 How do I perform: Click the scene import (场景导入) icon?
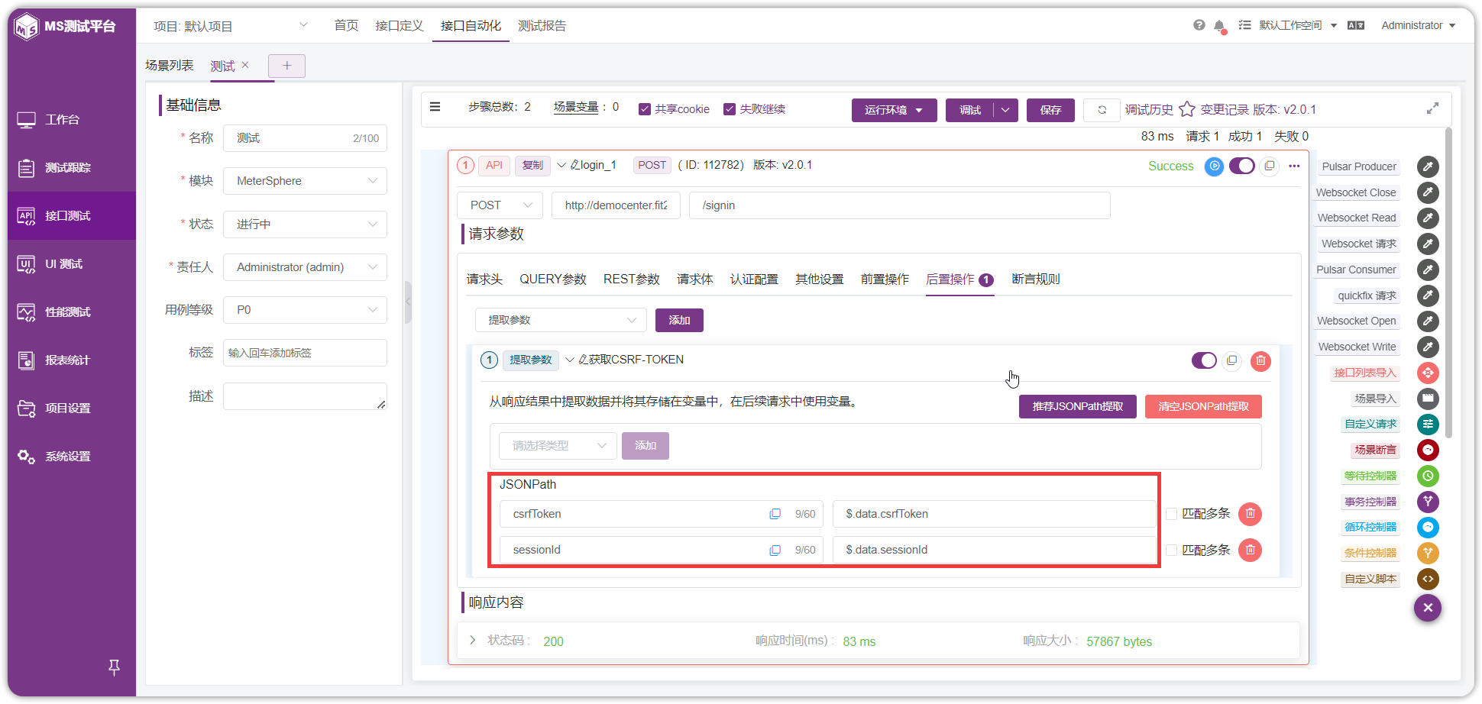point(1428,399)
